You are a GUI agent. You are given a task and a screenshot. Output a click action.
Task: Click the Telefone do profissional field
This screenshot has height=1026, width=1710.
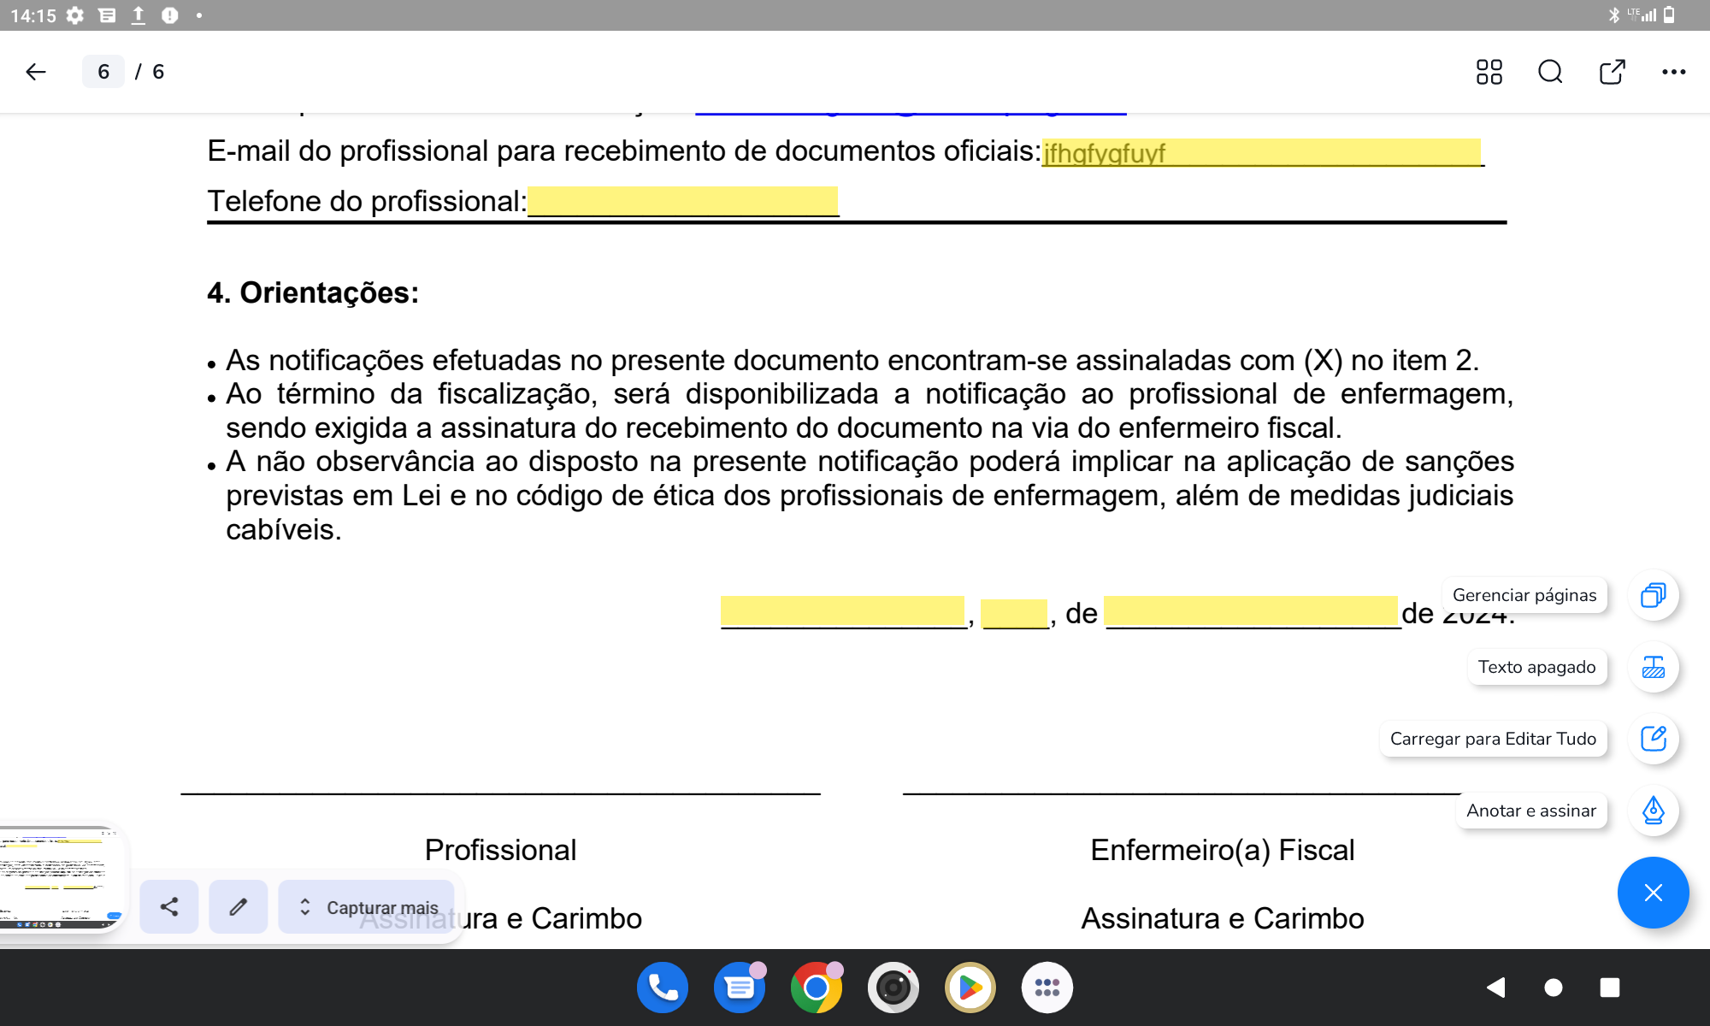coord(682,201)
